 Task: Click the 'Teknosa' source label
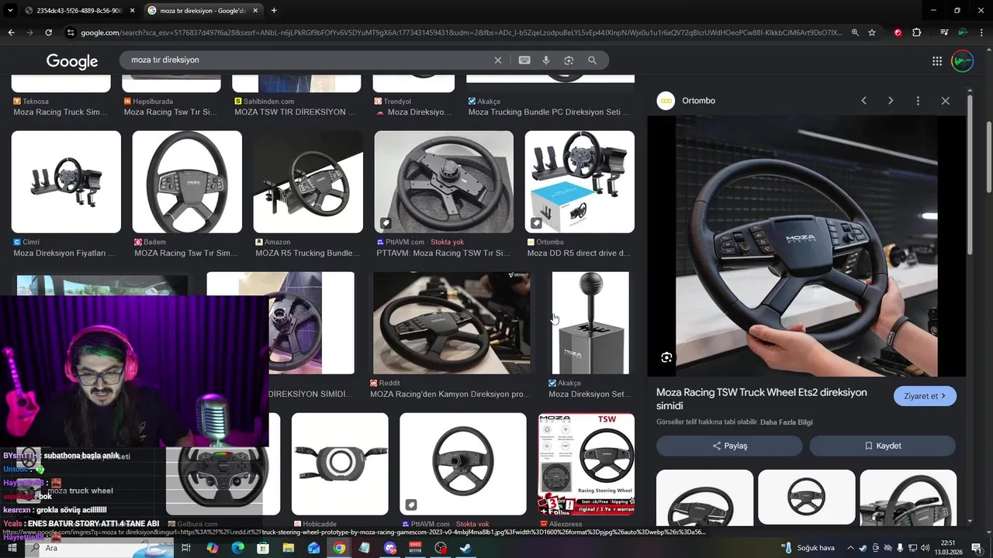point(36,102)
